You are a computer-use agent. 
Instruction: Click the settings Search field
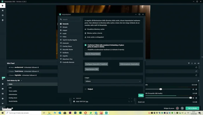[70, 19]
